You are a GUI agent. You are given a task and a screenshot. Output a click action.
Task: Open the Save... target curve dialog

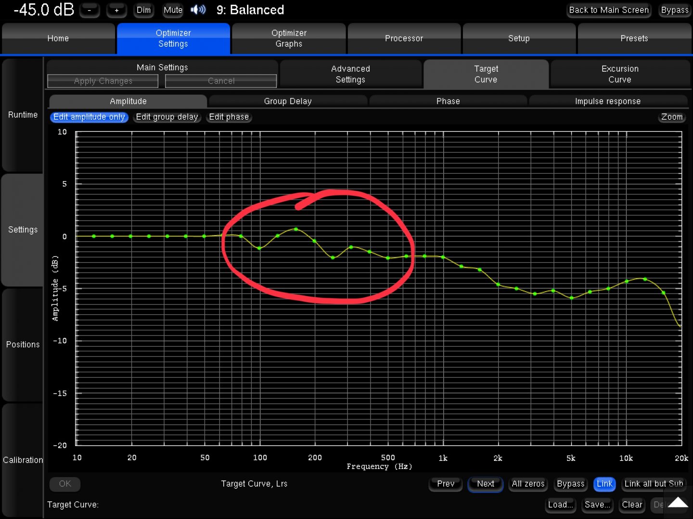click(x=597, y=505)
